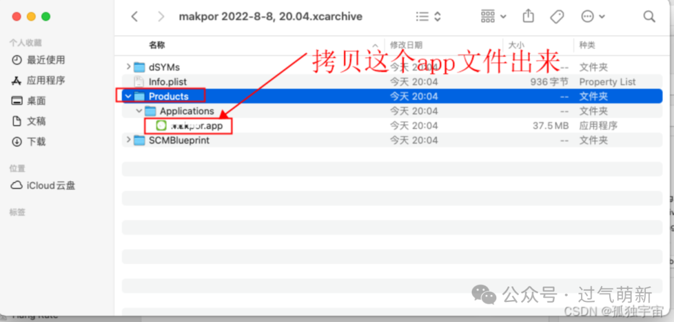This screenshot has width=674, height=322.
Task: Click the applications icon beside 应用程序
Action: pos(17,80)
